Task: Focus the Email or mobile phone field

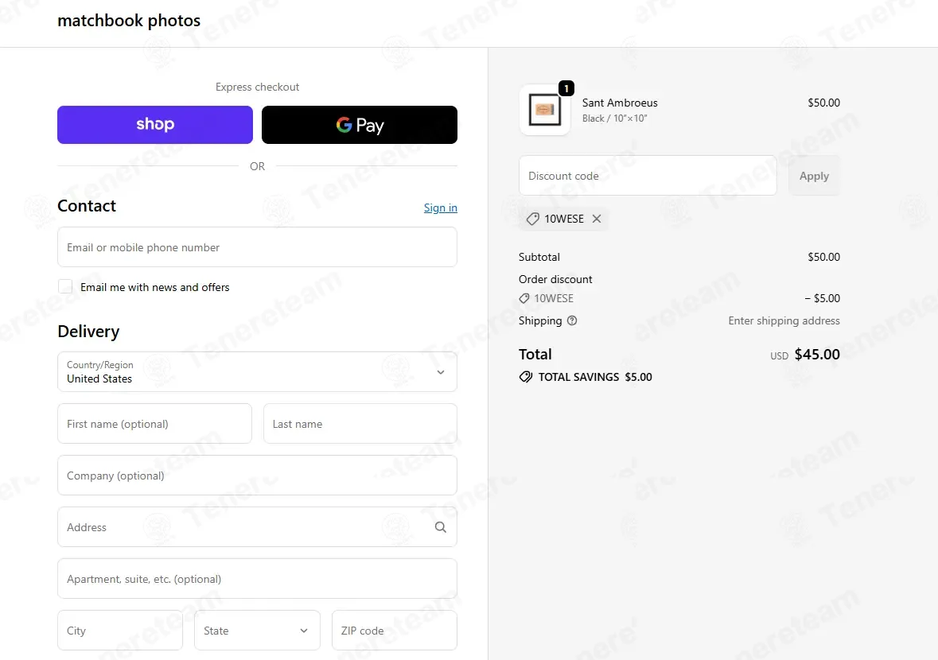Action: click(257, 247)
